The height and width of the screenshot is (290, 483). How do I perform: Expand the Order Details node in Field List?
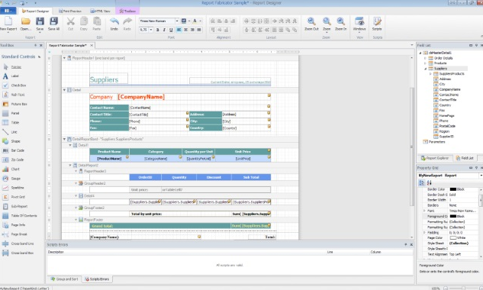(x=425, y=58)
